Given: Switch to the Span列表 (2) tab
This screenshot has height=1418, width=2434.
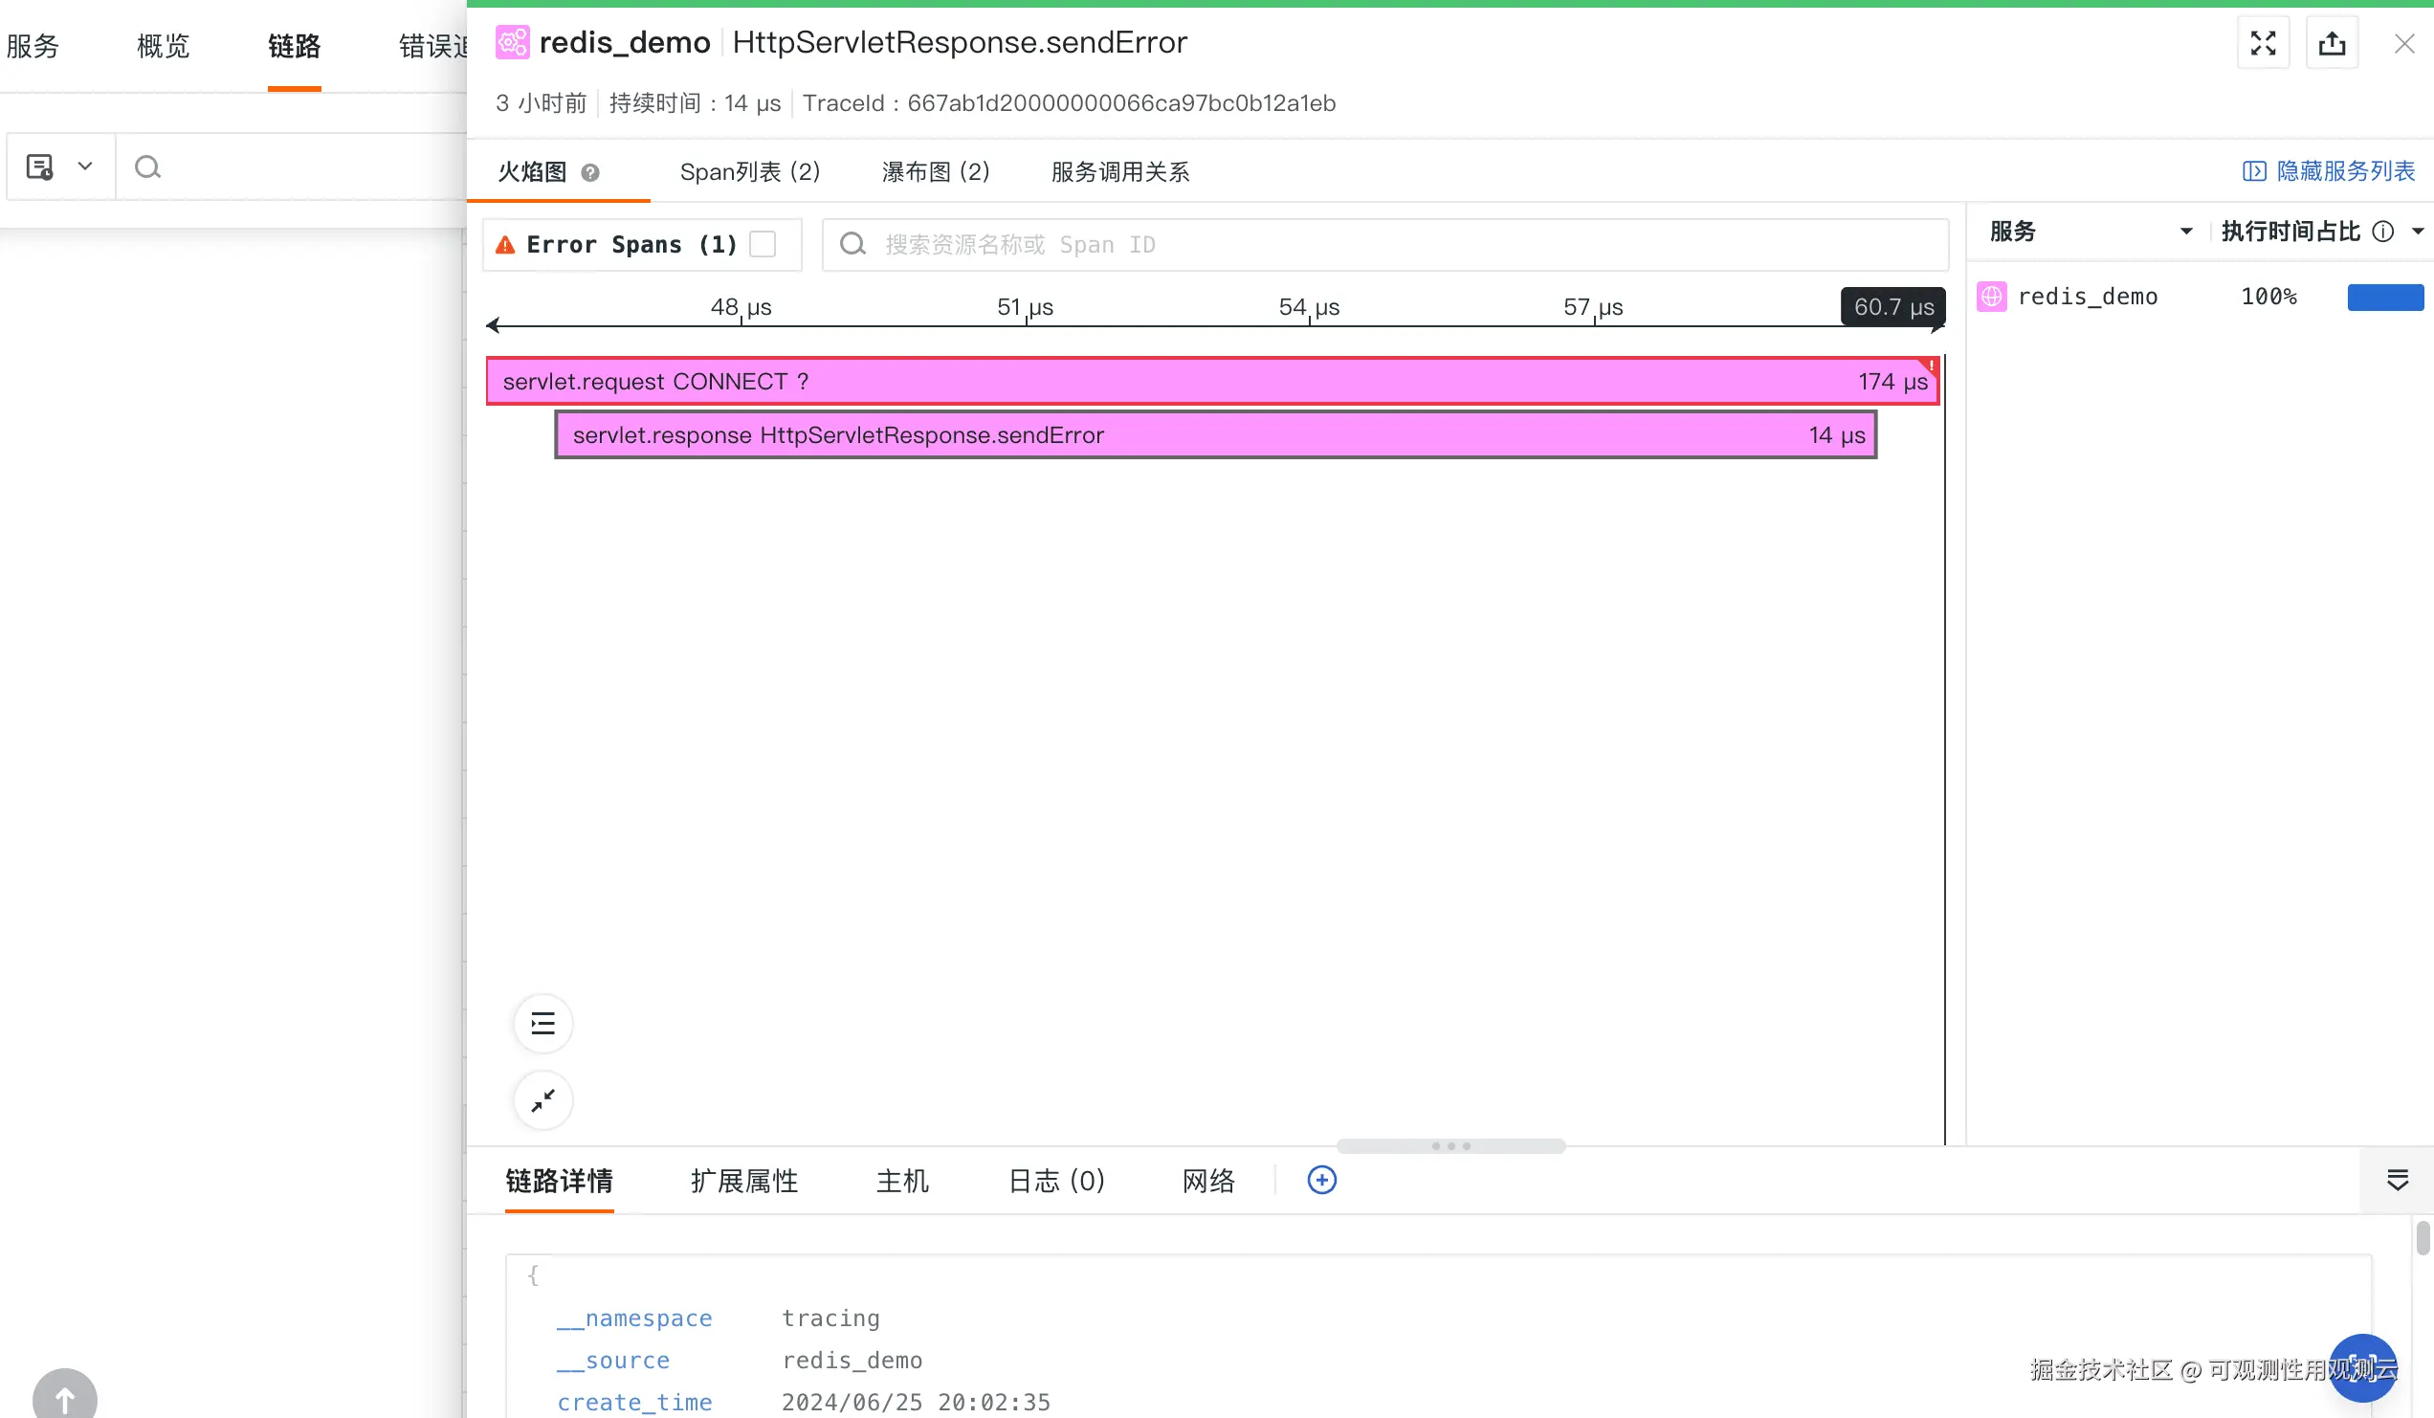Looking at the screenshot, I should (x=749, y=172).
